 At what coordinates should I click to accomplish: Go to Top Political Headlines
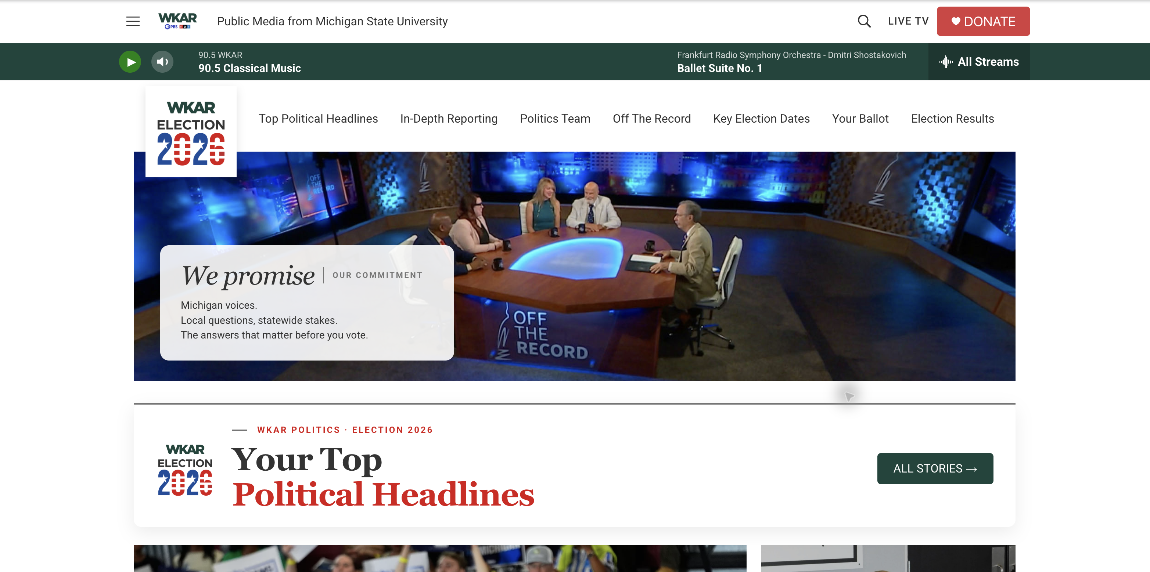[x=318, y=119]
